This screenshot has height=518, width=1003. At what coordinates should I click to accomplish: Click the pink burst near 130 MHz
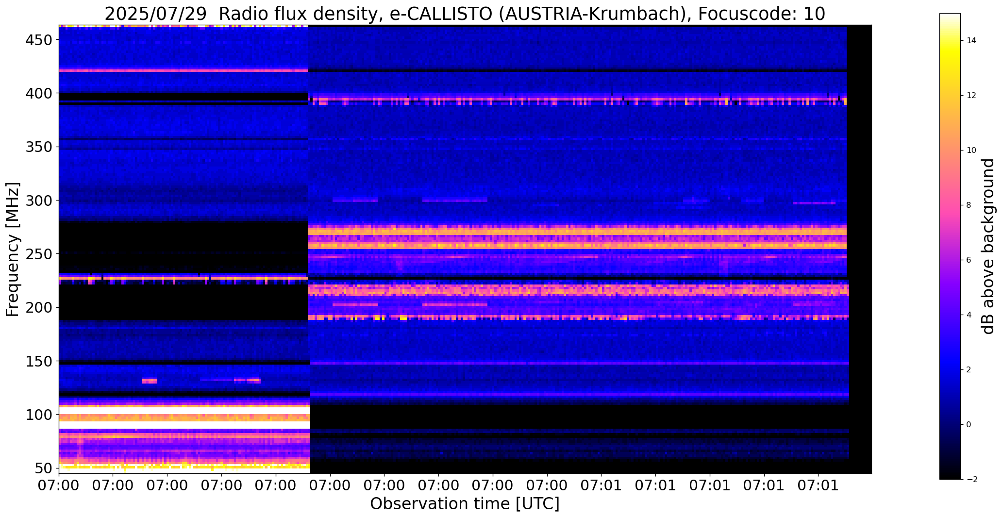click(150, 381)
